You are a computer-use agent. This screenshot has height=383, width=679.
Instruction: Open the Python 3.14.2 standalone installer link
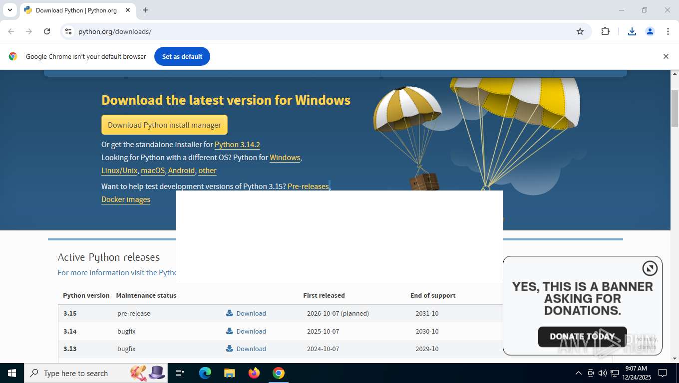click(237, 144)
